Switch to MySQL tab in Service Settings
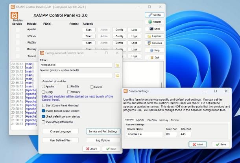Image resolution: width=240 pixels, height=163 pixels. pos(140,120)
